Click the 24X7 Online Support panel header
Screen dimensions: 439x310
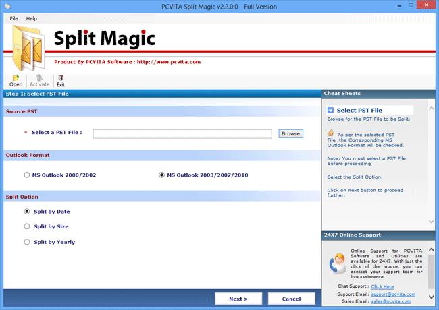[x=378, y=235]
